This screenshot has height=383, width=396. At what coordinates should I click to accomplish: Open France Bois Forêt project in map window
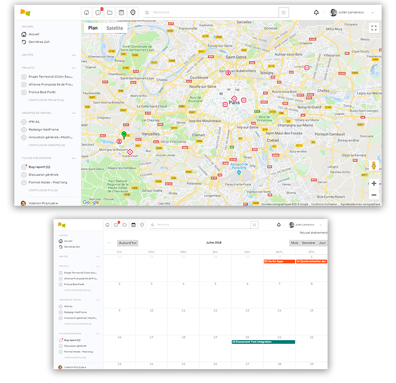(39, 92)
